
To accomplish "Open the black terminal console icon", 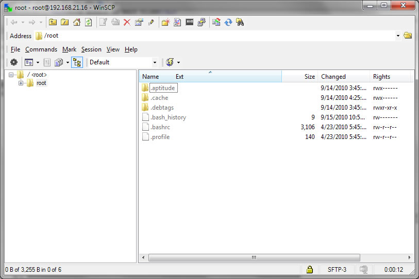I will tap(190, 22).
